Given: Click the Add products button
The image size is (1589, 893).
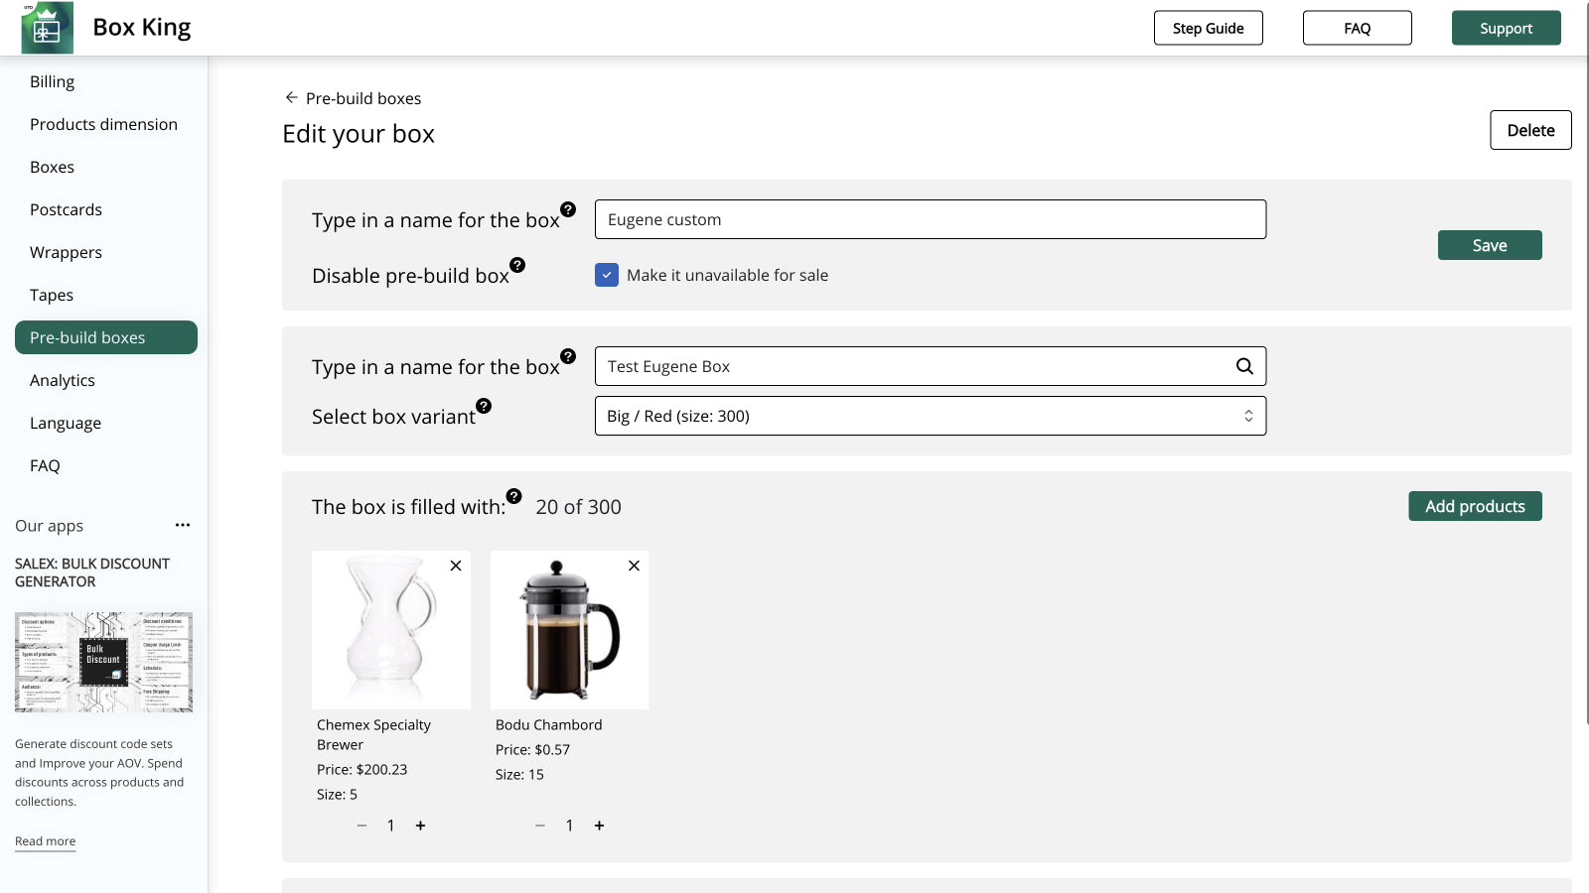Looking at the screenshot, I should click(1475, 506).
